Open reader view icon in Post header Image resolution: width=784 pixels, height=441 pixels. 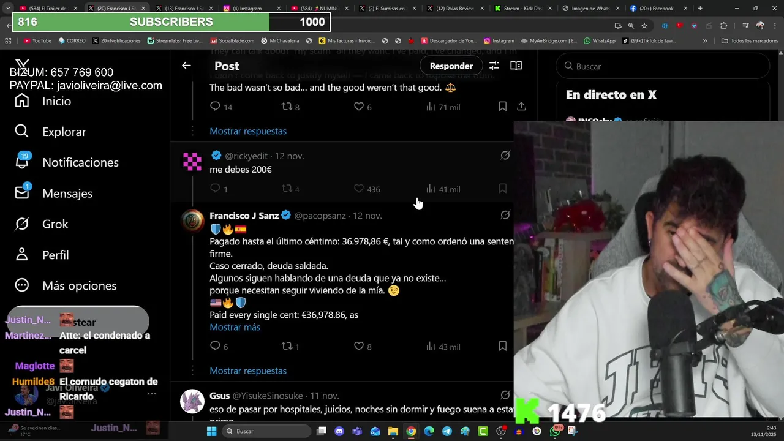click(516, 66)
